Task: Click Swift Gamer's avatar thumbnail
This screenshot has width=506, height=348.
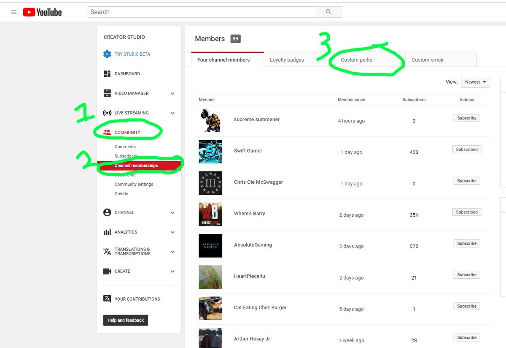Action: tap(210, 152)
